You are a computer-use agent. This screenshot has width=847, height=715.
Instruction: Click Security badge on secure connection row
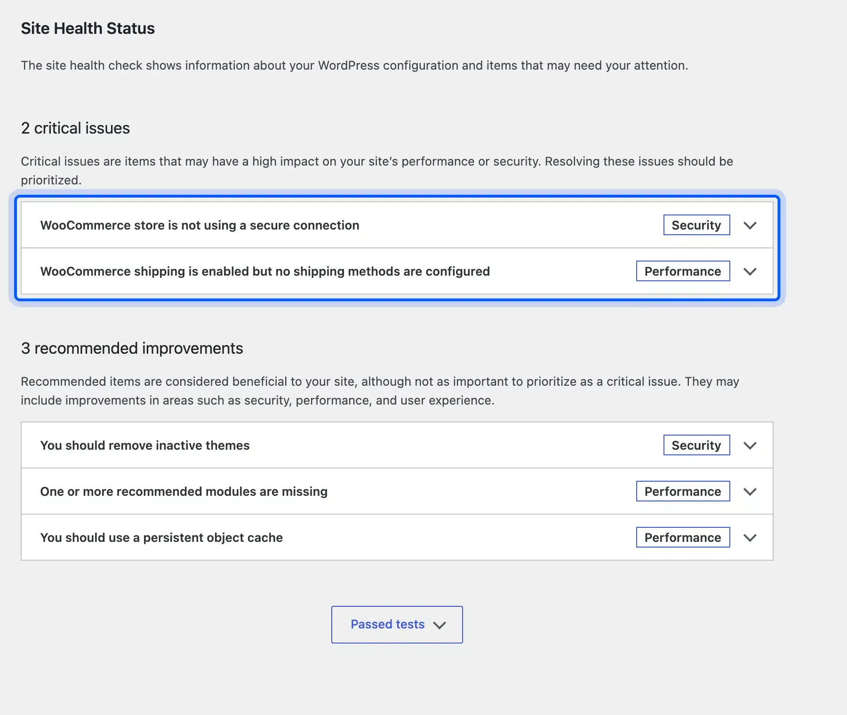[x=696, y=225]
